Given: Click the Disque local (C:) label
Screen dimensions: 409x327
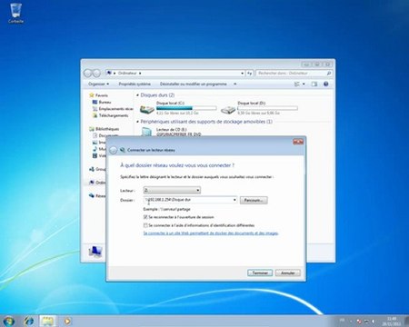Looking at the screenshot, I should [x=170, y=103].
